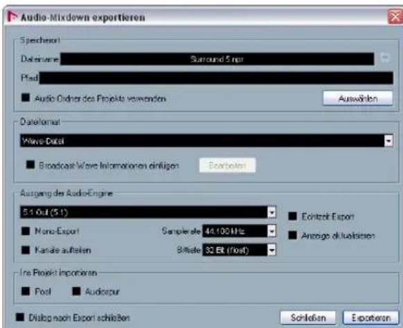Check the Audiospur import checkbox

pos(76,291)
